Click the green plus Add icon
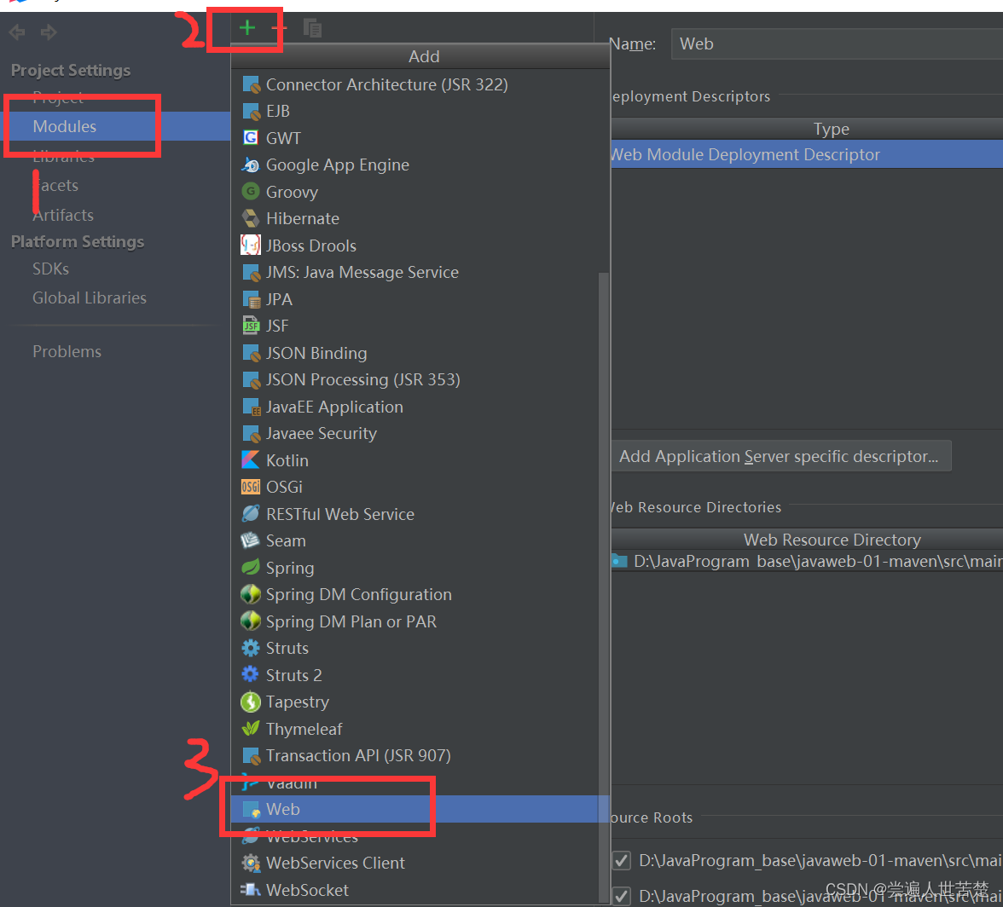This screenshot has width=1003, height=907. [x=247, y=27]
